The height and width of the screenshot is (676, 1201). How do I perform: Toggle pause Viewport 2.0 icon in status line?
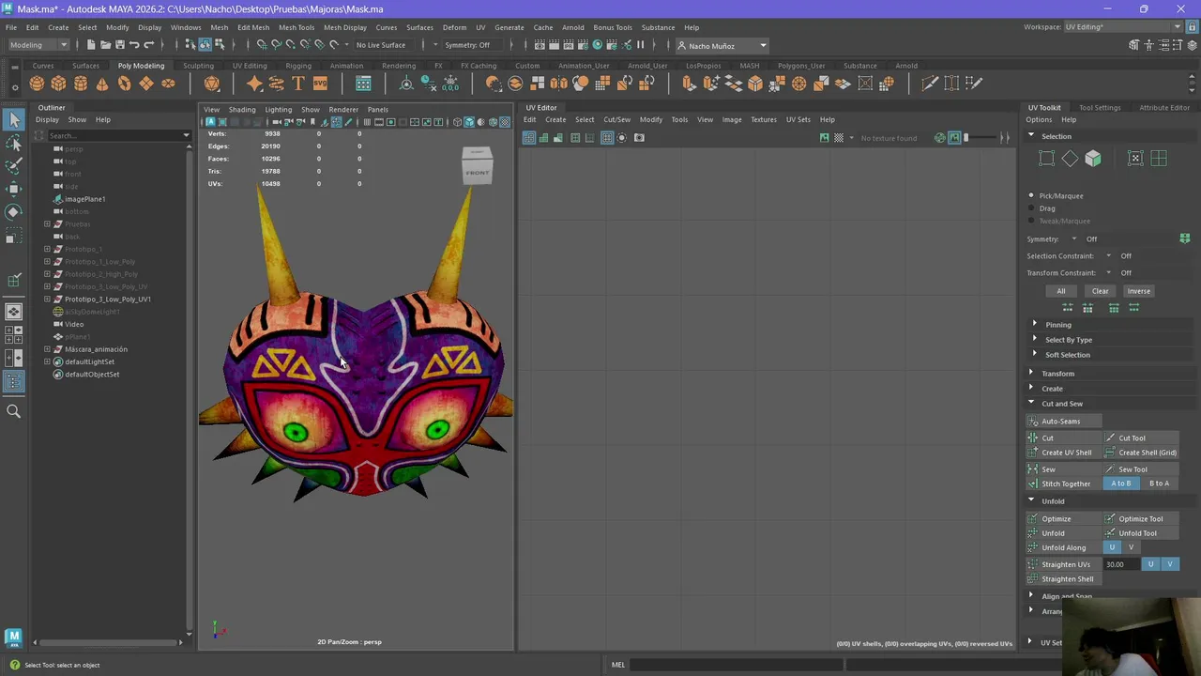pyautogui.click(x=641, y=45)
